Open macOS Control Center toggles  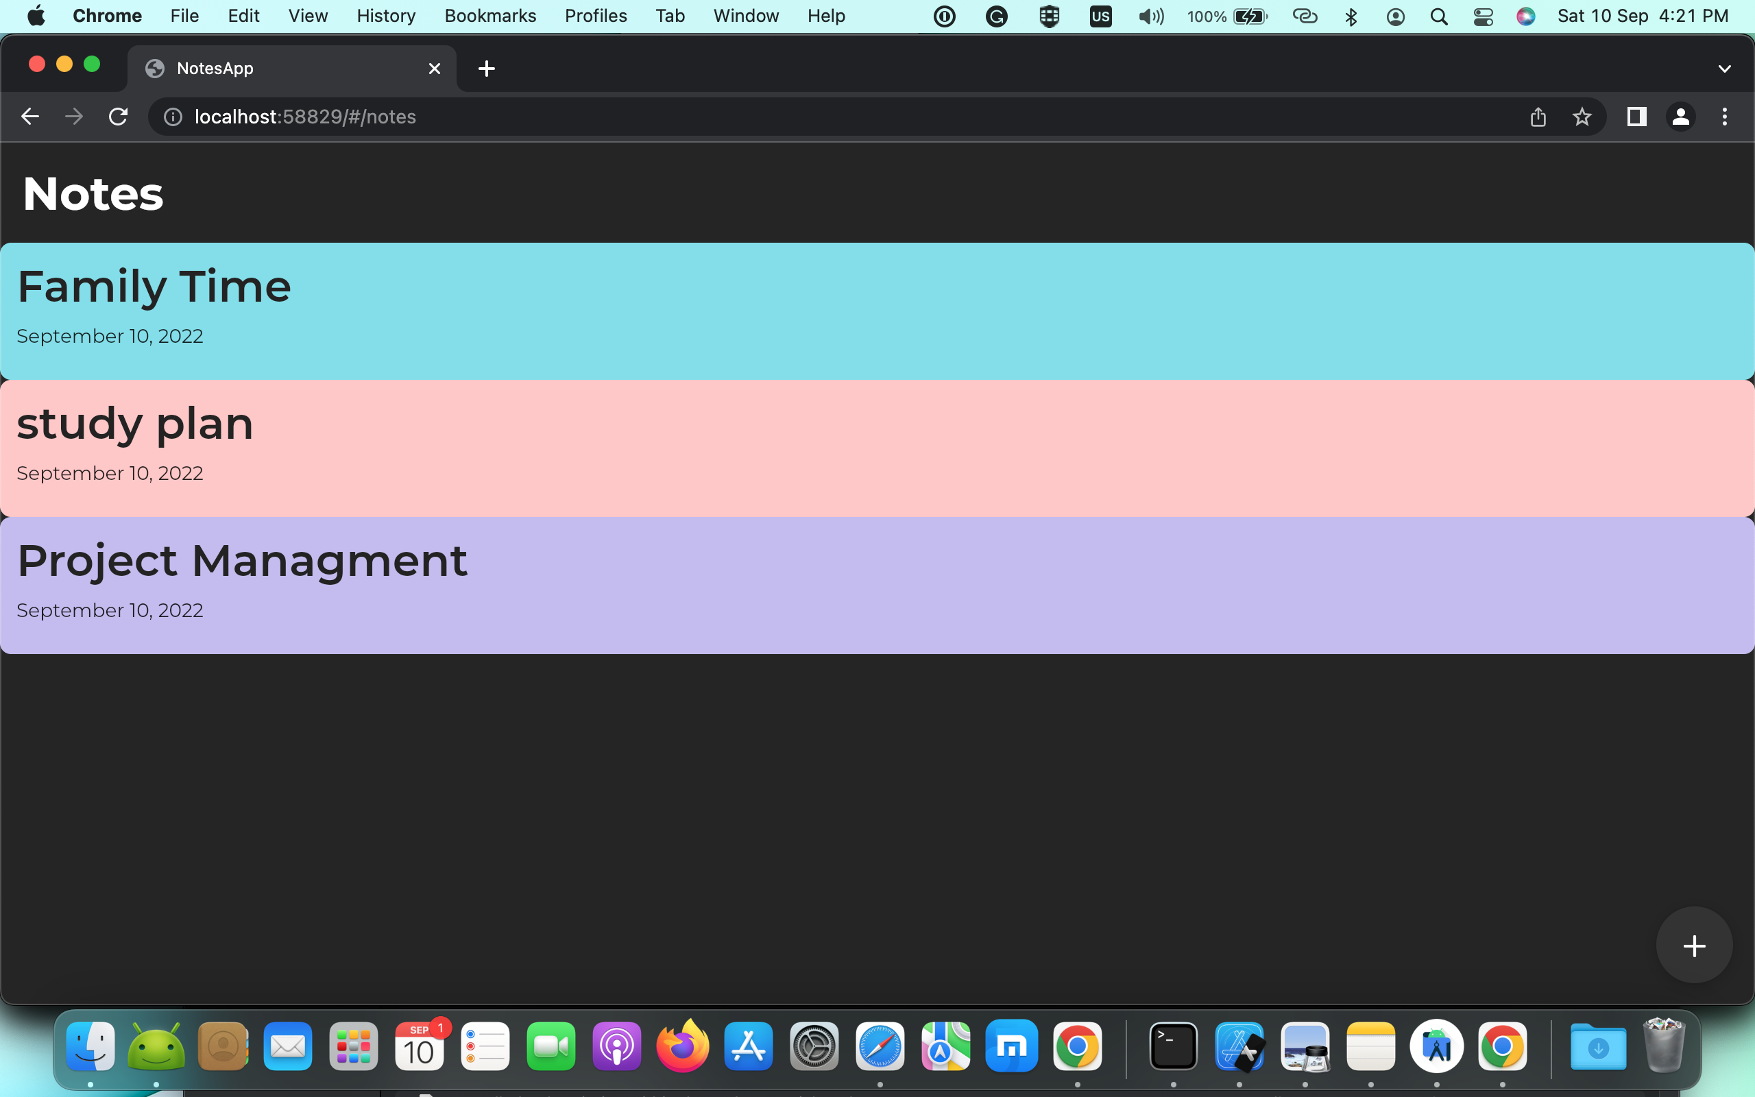click(x=1483, y=16)
